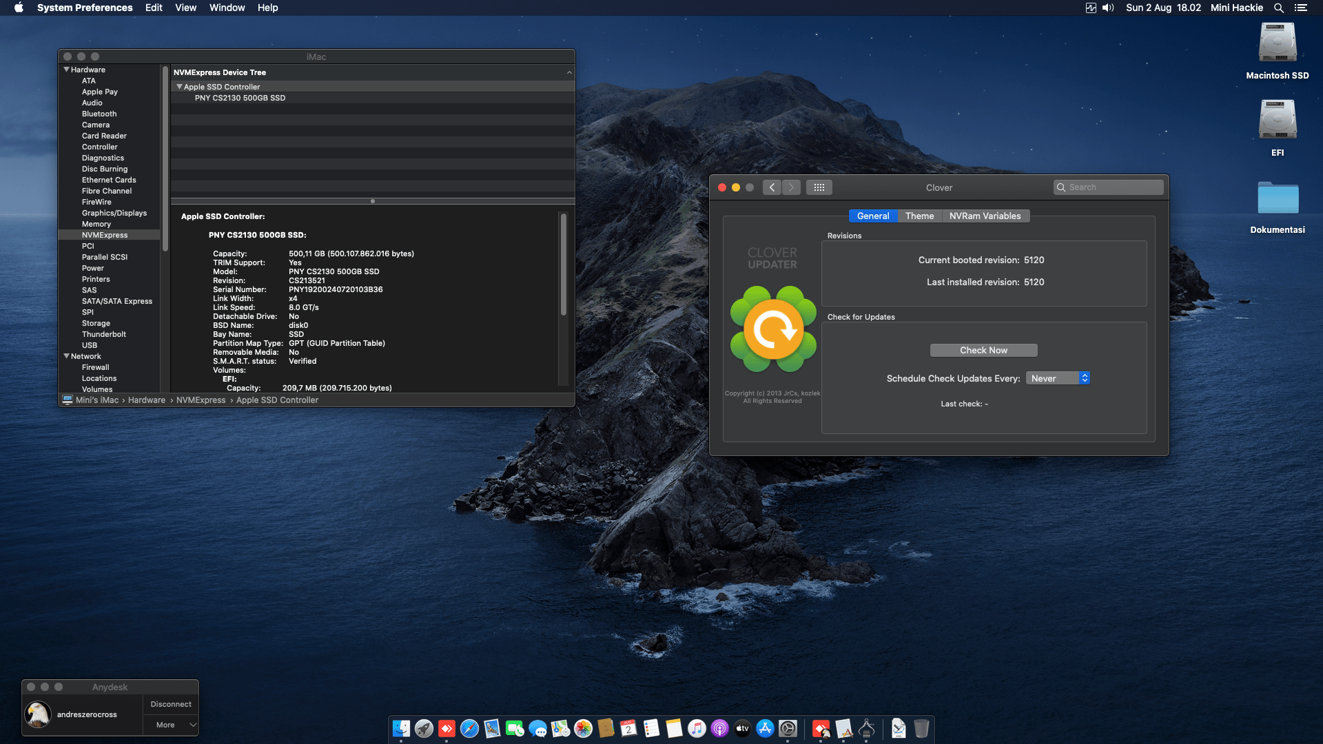Launch Podcasts from the Dock

click(719, 728)
